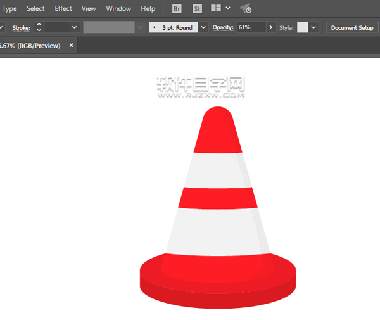This screenshot has width=380, height=320.
Task: Click the stroke weight stepper arrows
Action: pos(39,27)
